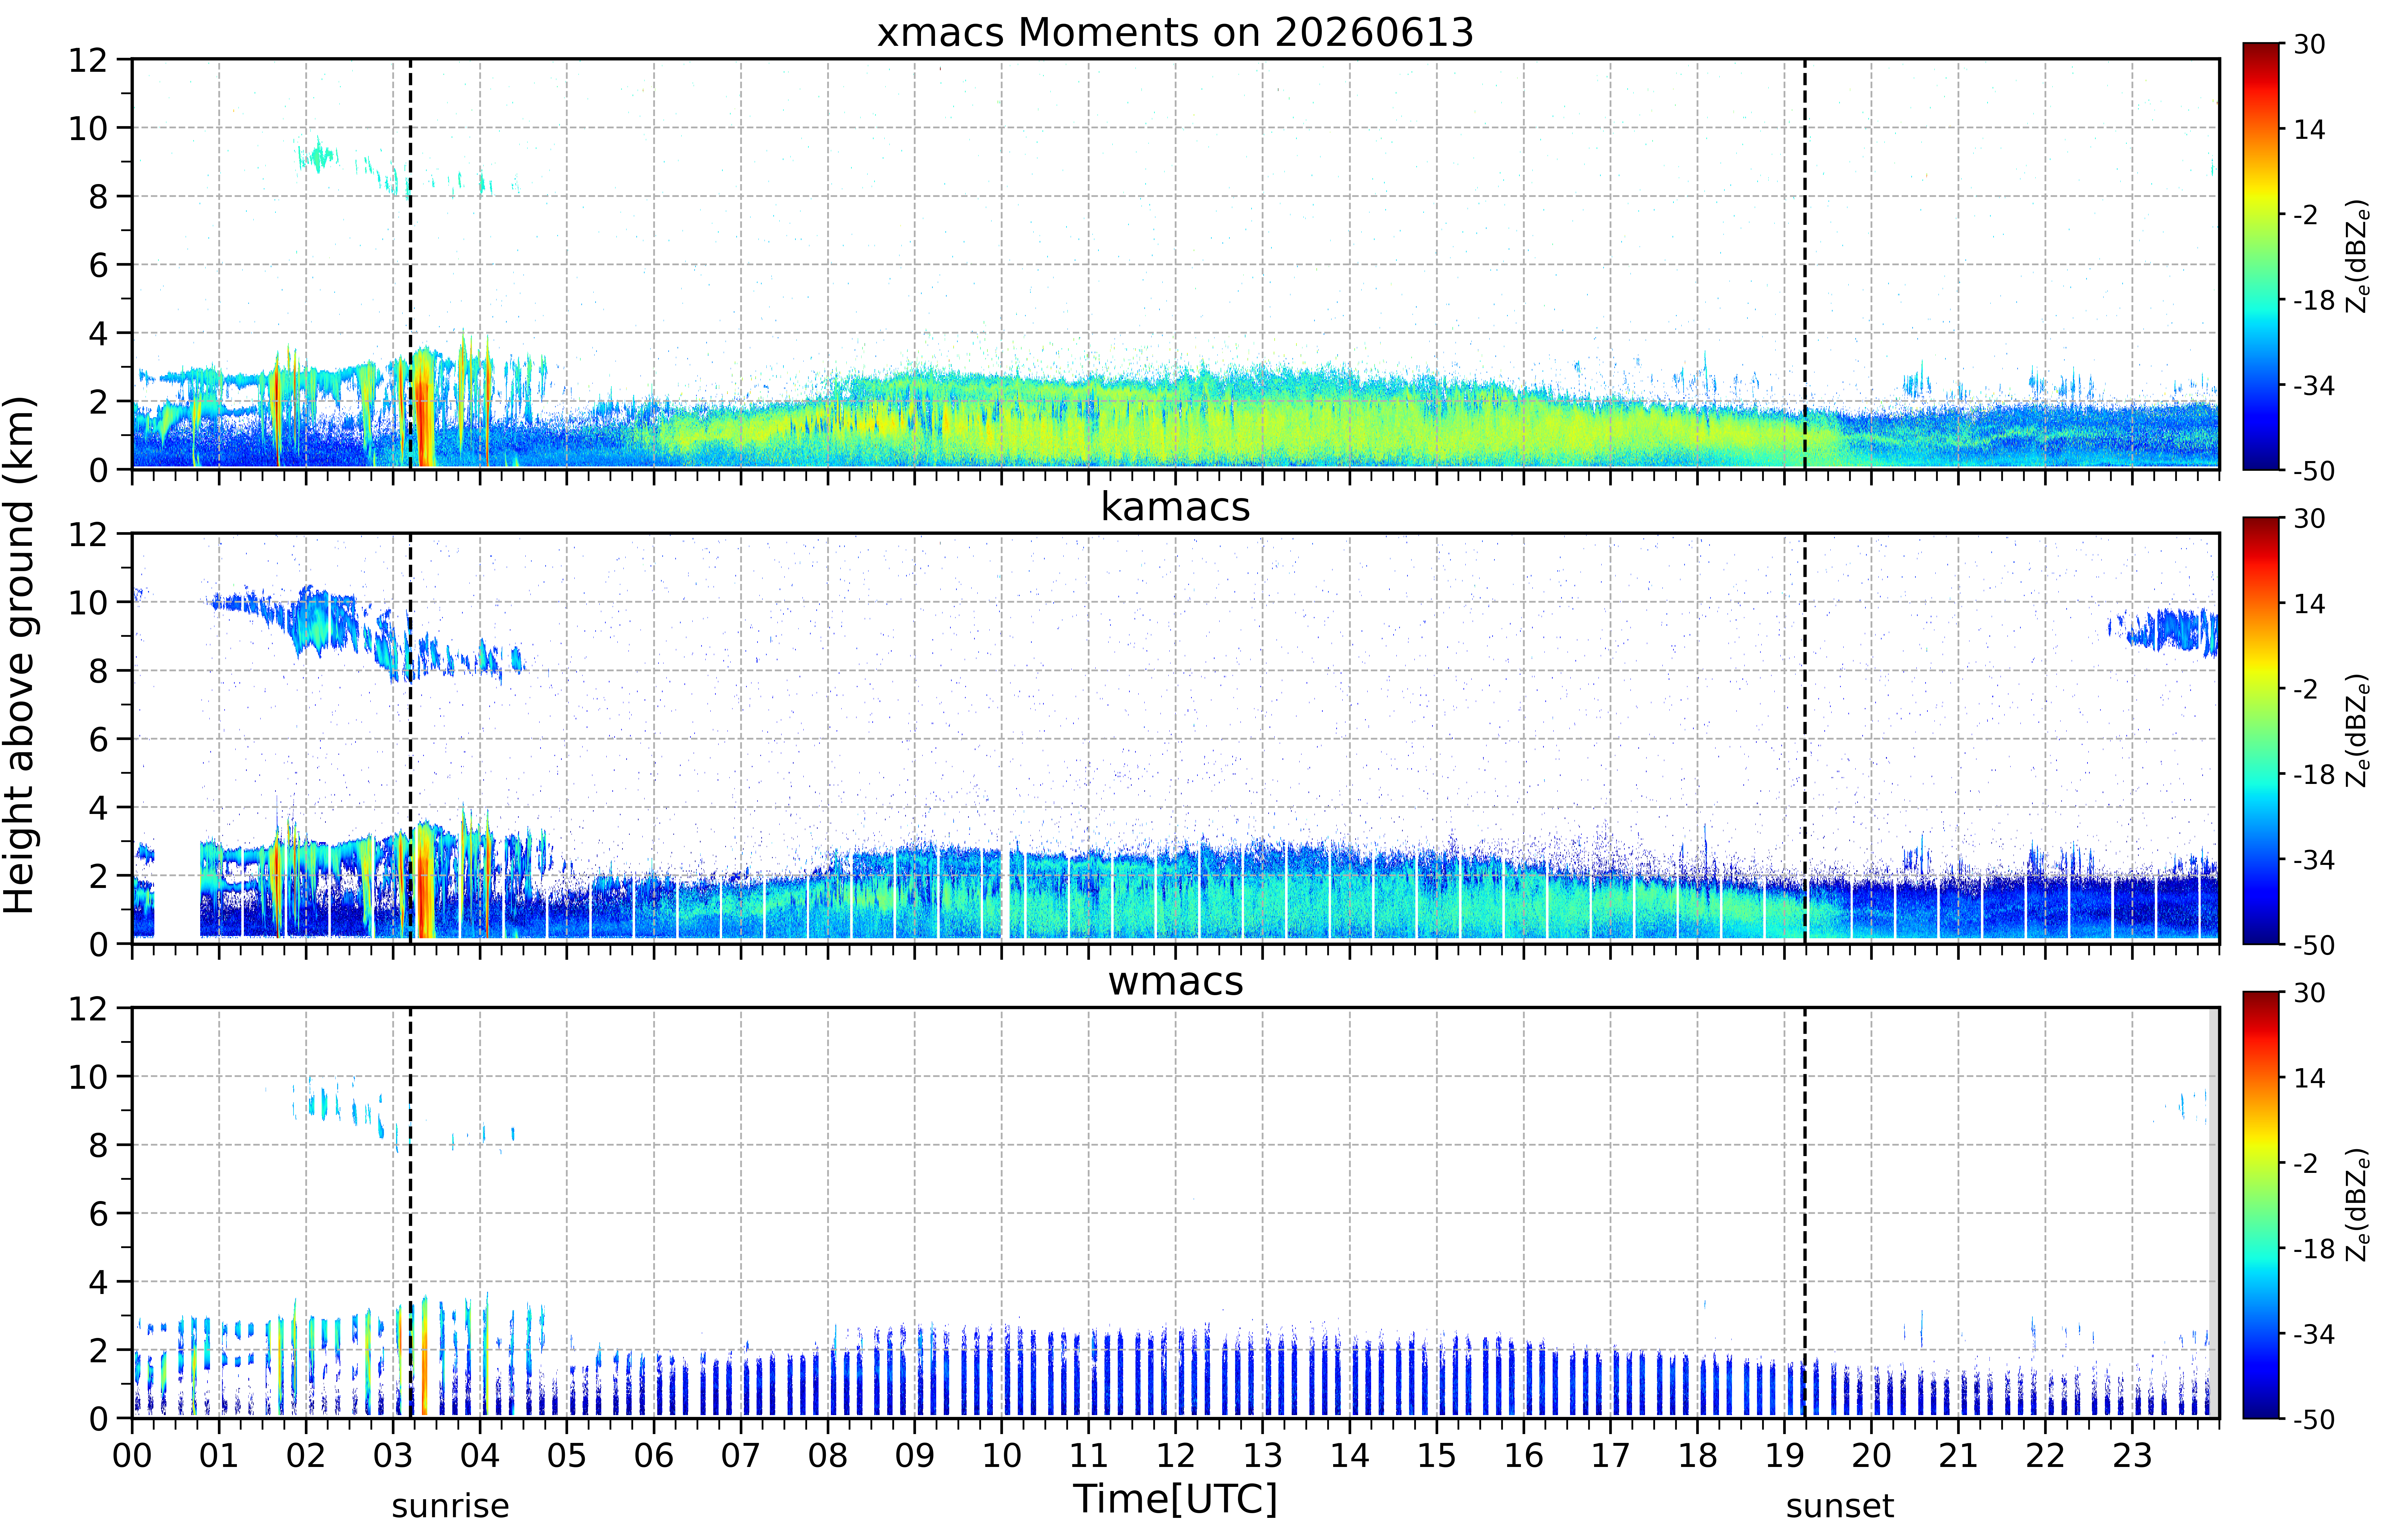Click the 00 tick on the time axis
Image resolution: width=2387 pixels, height=1540 pixels.
pyautogui.click(x=132, y=1455)
